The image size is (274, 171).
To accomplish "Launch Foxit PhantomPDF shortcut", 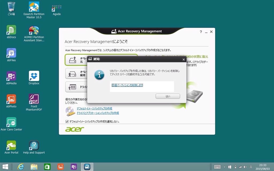I will pos(34,102).
